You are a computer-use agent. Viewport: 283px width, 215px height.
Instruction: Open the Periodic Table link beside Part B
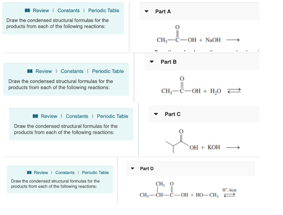click(108, 71)
